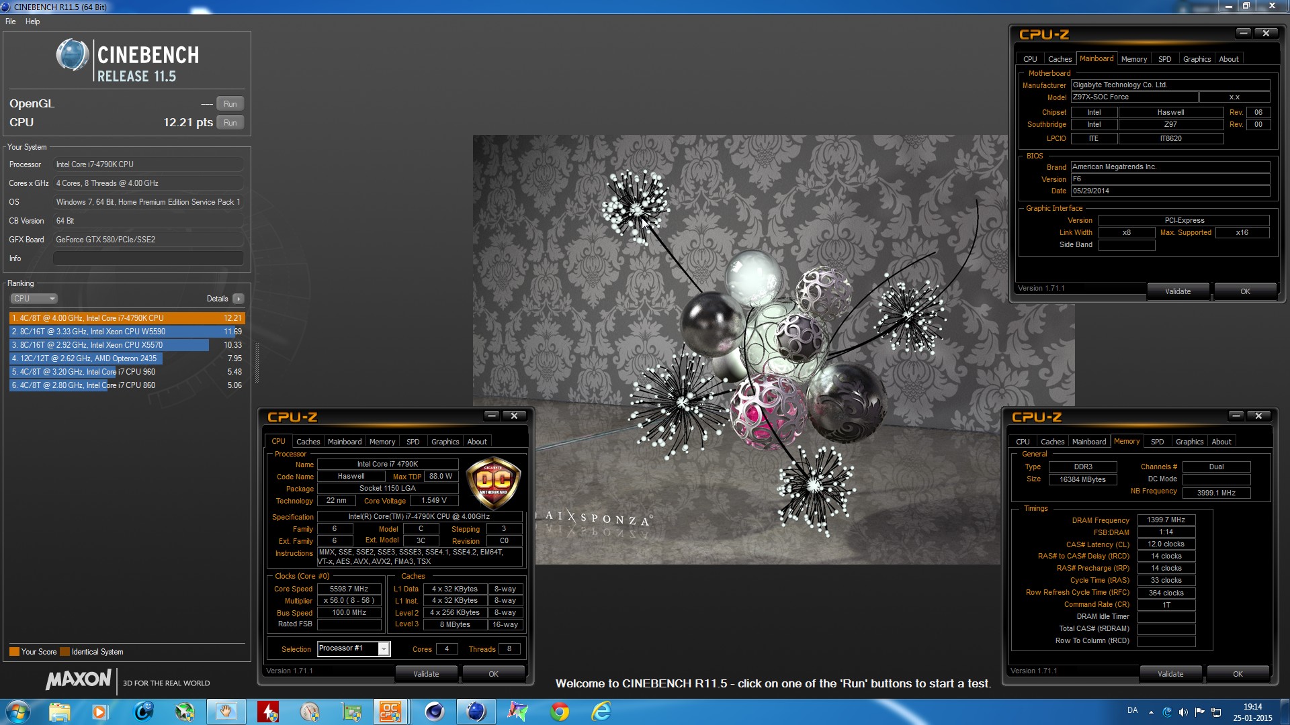Switch to the OC CPU-Z taskbar button
The height and width of the screenshot is (725, 1290).
390,712
